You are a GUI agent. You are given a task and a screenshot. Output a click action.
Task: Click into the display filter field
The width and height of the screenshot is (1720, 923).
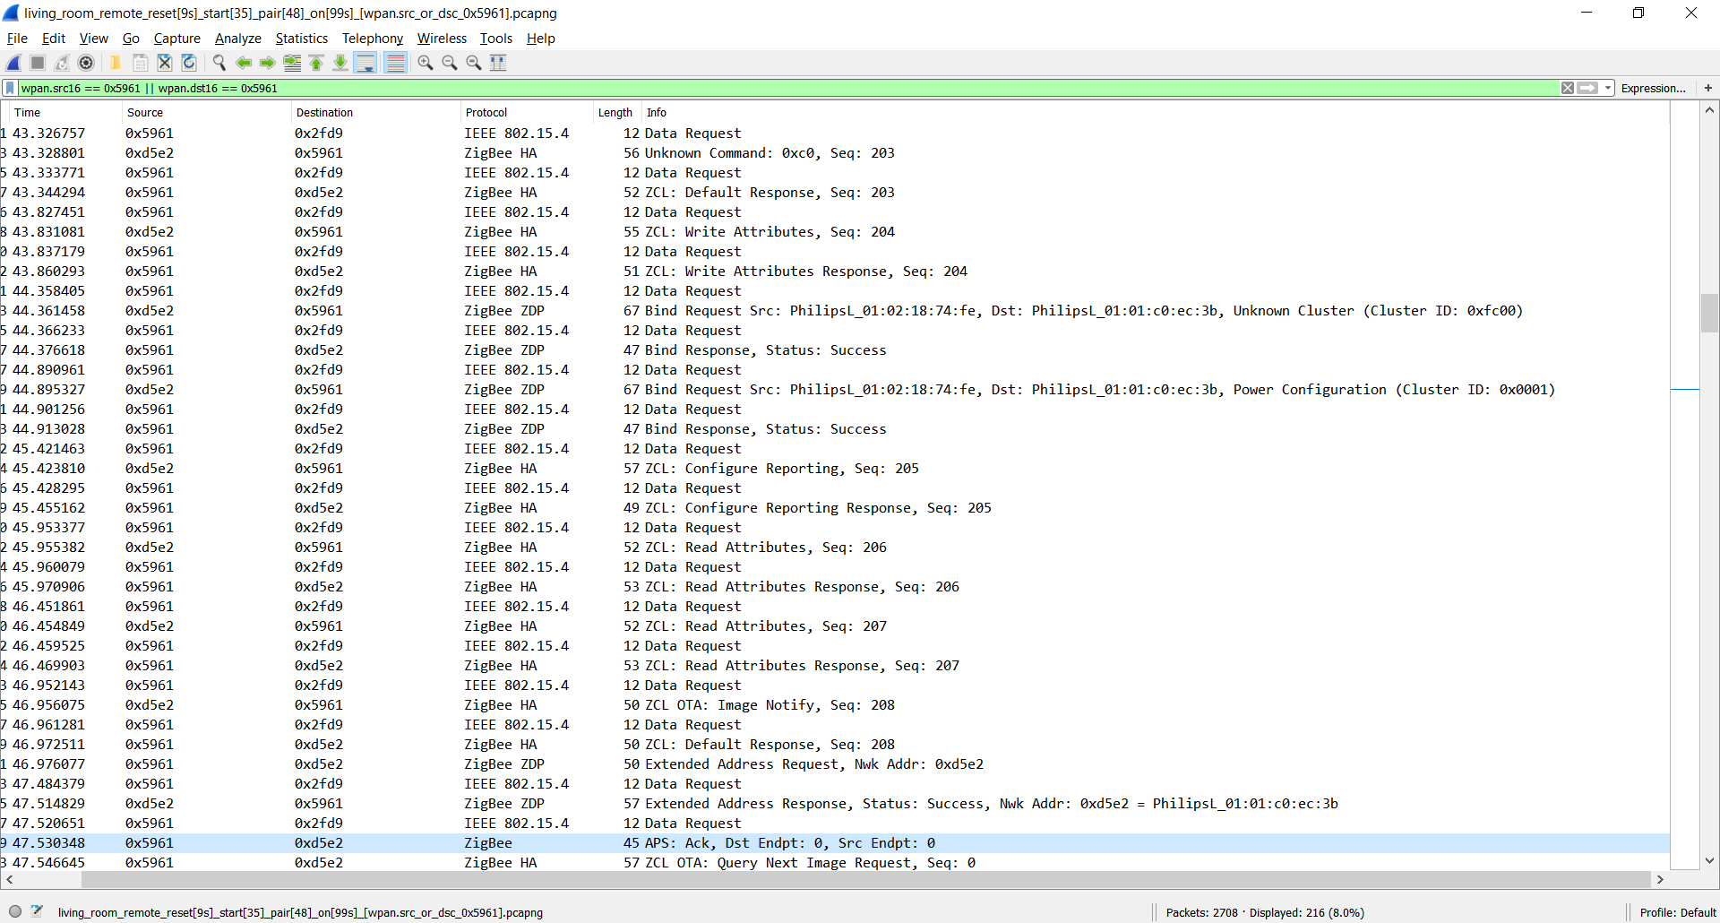(x=788, y=88)
